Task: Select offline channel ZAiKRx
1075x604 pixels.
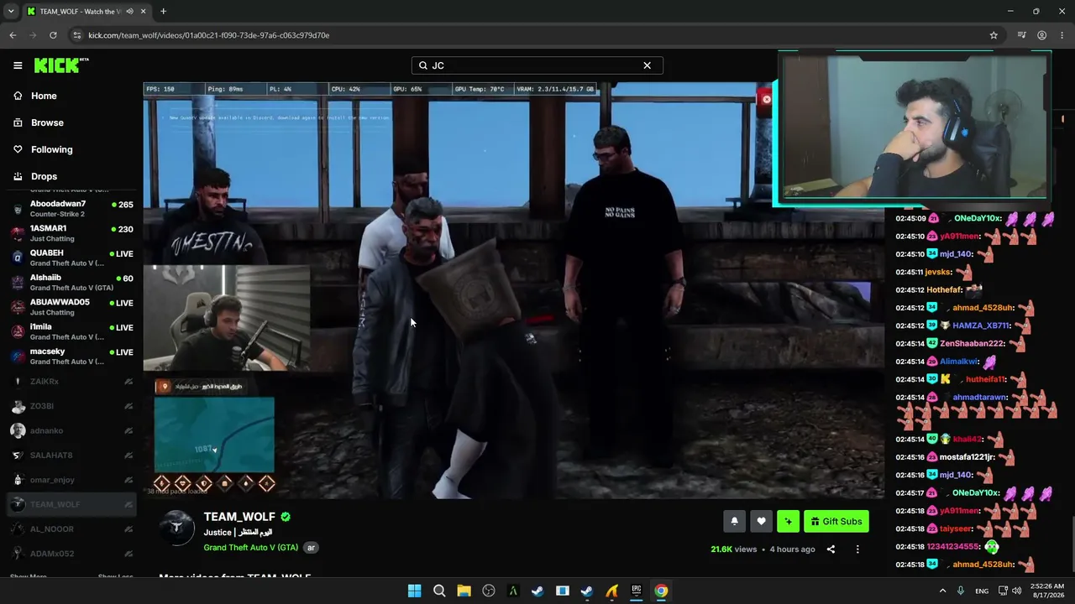Action: tap(71, 382)
